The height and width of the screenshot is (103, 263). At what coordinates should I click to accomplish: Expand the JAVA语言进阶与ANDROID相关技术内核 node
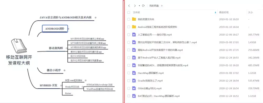click(x=96, y=17)
